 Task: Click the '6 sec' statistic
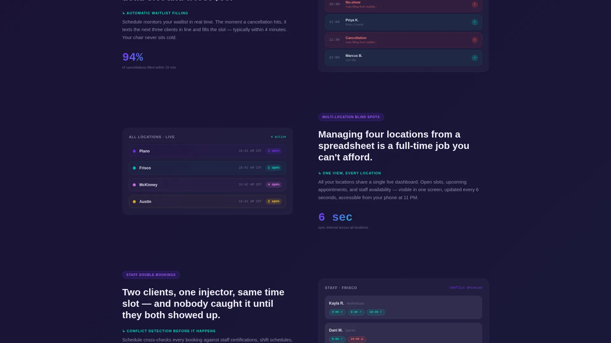335,217
